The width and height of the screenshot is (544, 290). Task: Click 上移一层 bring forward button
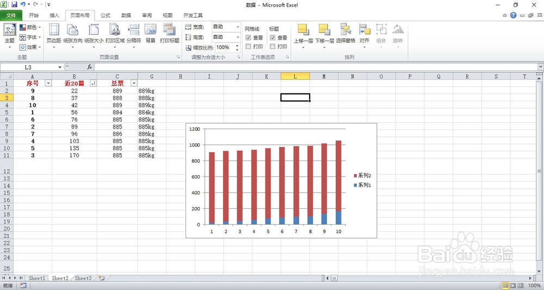click(303, 36)
